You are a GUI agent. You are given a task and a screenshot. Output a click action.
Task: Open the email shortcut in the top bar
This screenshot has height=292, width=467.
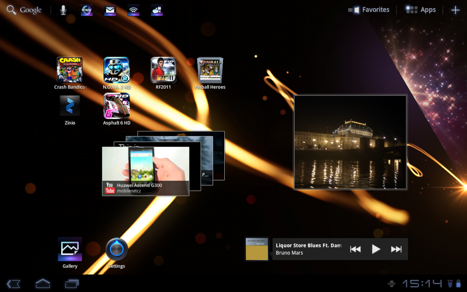tap(110, 9)
